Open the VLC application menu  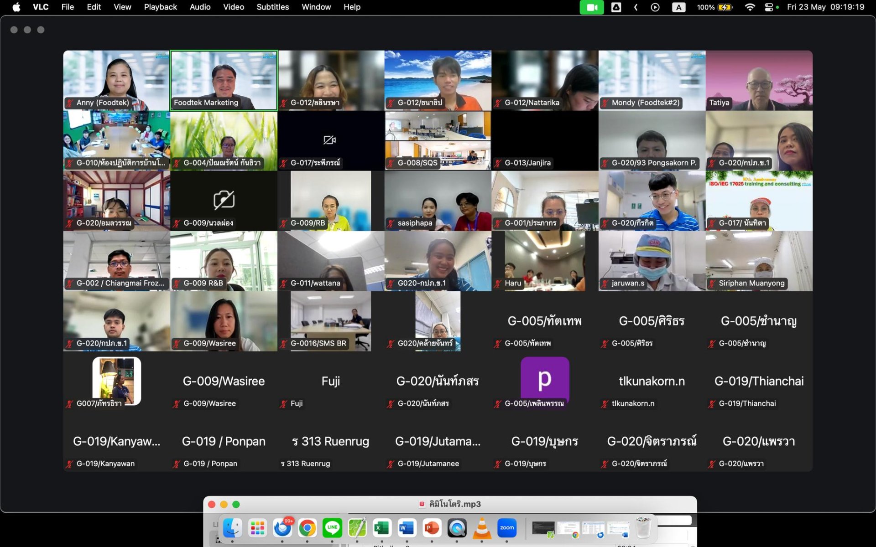click(41, 7)
